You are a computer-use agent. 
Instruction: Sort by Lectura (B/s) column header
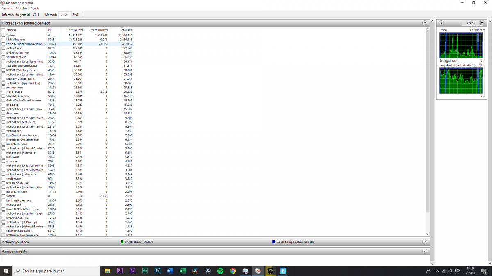click(x=72, y=30)
